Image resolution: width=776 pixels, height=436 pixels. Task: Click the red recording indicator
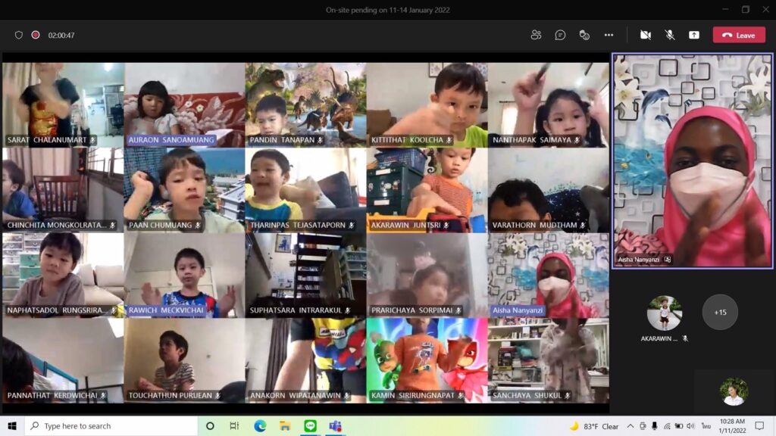(x=36, y=35)
